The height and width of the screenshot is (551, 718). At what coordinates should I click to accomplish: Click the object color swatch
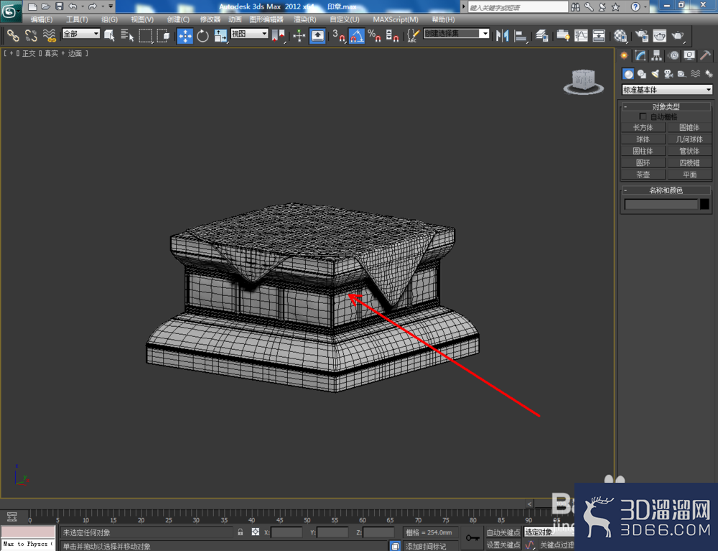pos(705,204)
